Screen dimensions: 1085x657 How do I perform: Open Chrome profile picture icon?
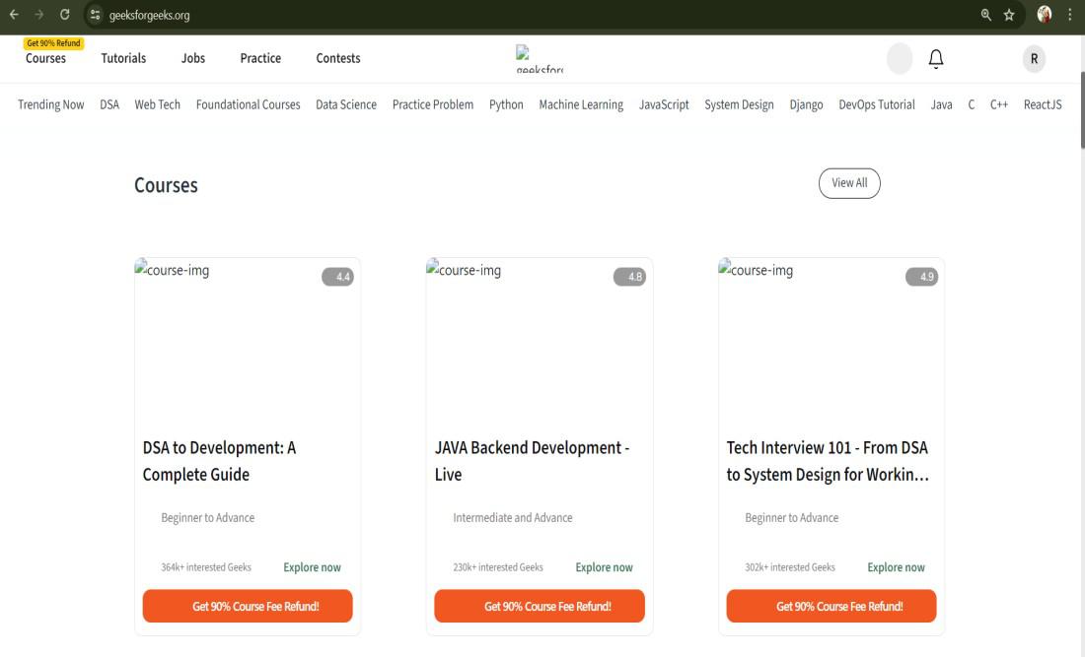pos(1045,15)
